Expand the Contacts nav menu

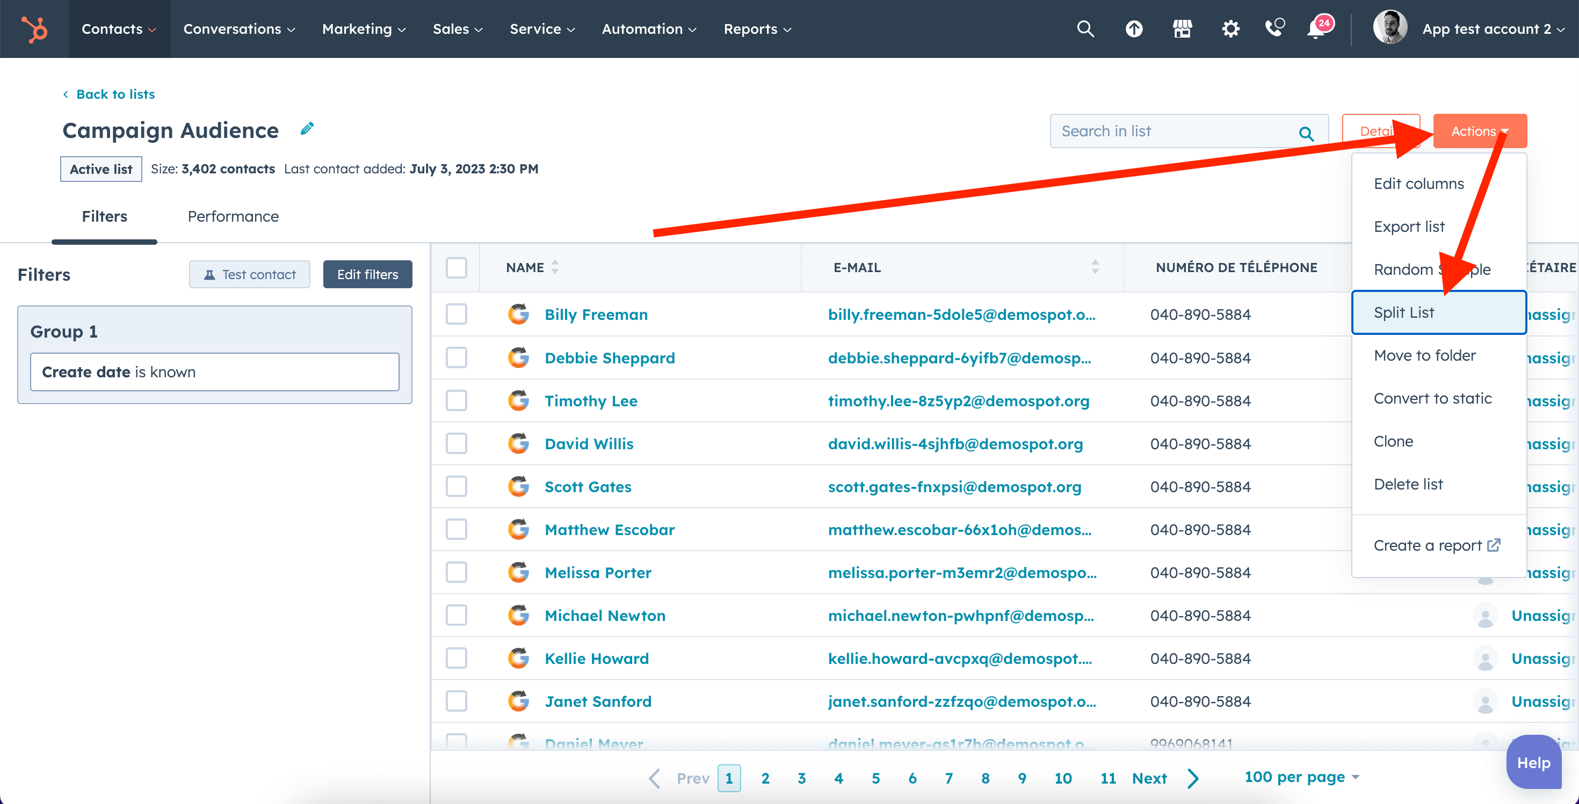(119, 29)
